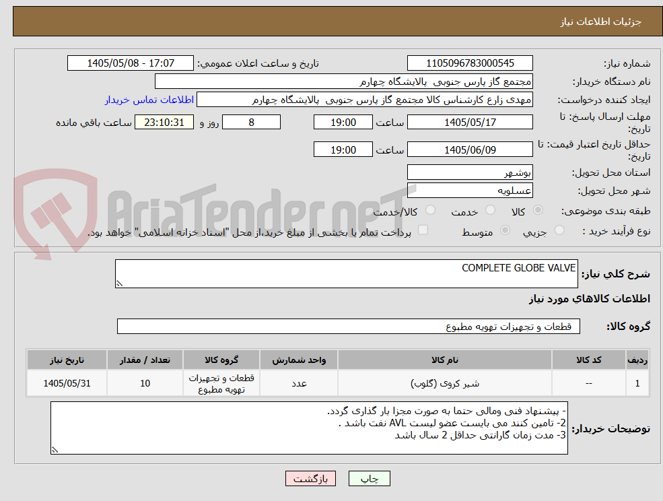
Task: Click the announcement date field 1405/05/08 - 17:07
Action: [130, 63]
